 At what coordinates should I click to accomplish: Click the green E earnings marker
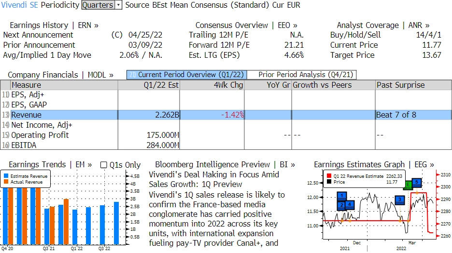[x=408, y=185]
